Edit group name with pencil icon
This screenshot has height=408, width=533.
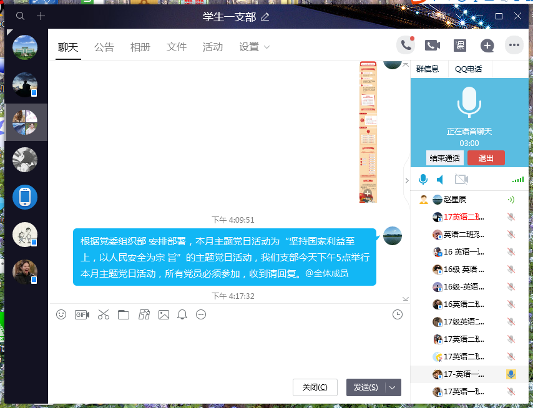[265, 17]
